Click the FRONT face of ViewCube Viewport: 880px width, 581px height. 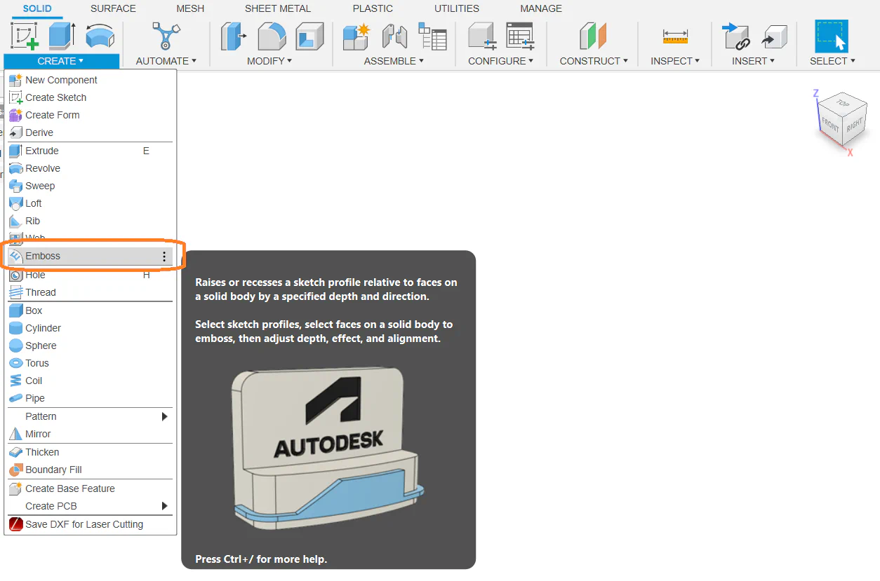[830, 124]
